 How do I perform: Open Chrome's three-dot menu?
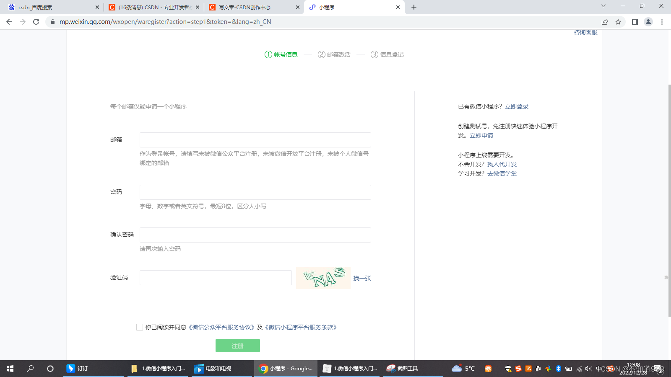click(x=662, y=22)
